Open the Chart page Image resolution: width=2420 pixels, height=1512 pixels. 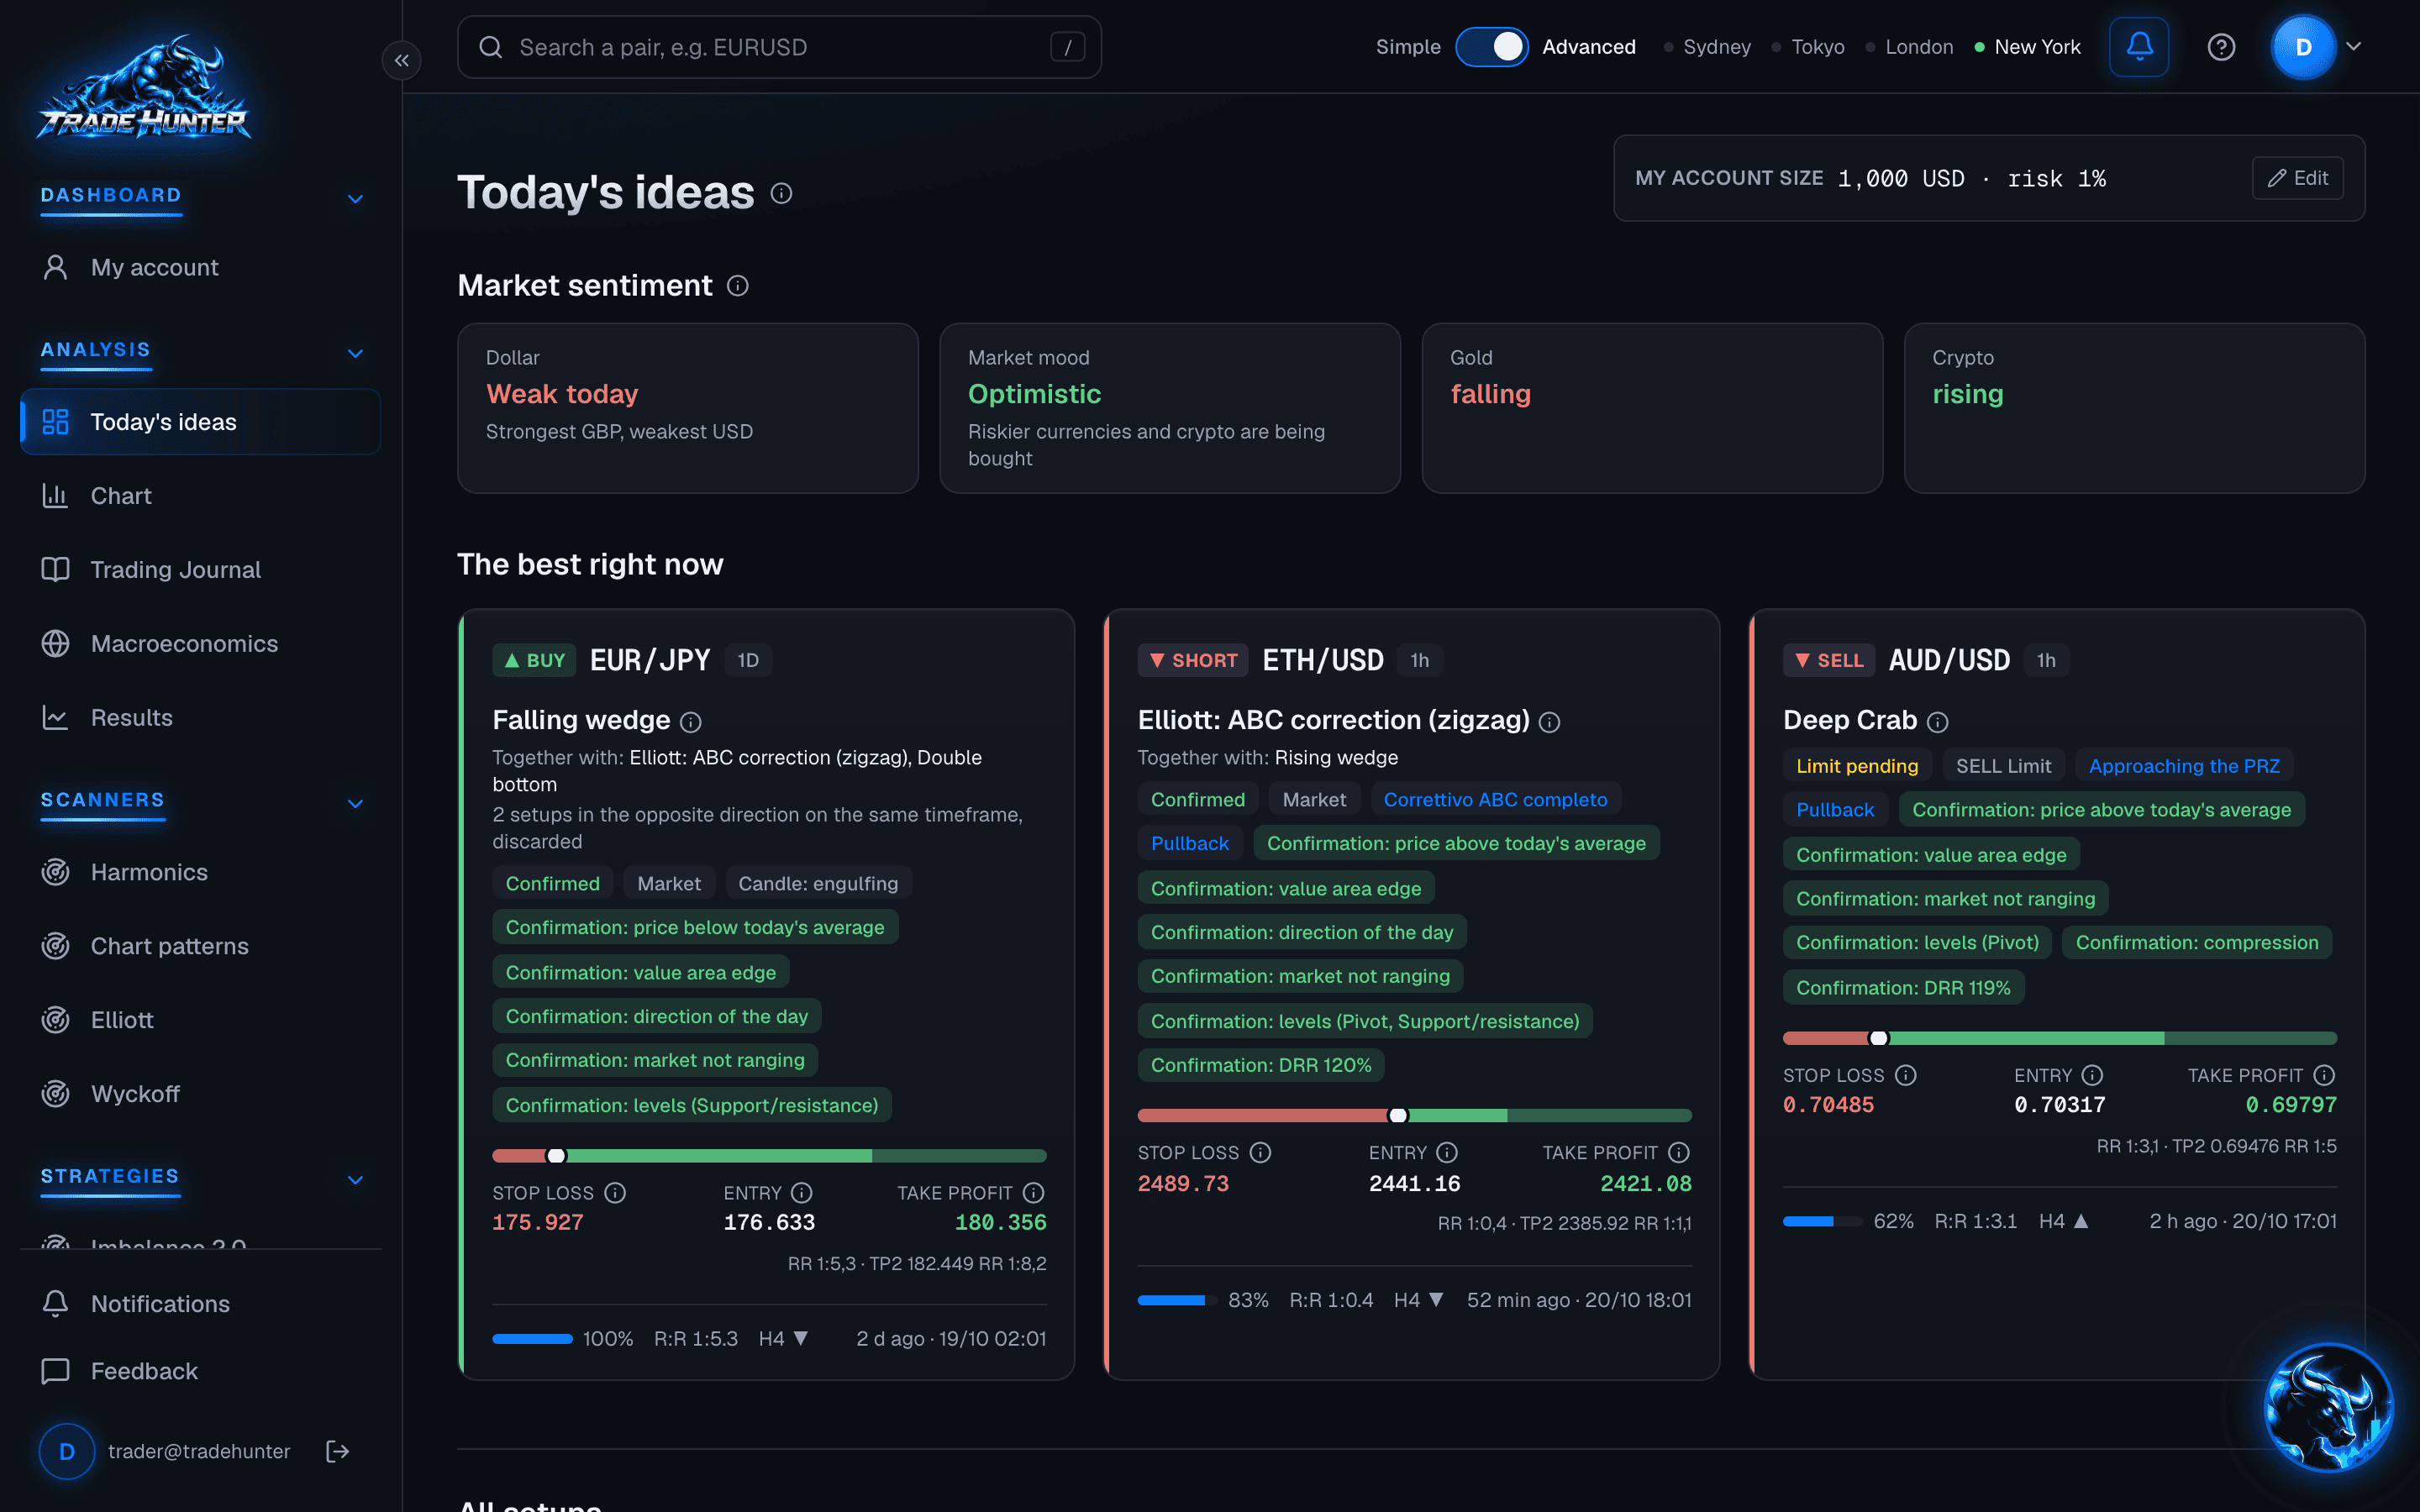[x=200, y=496]
